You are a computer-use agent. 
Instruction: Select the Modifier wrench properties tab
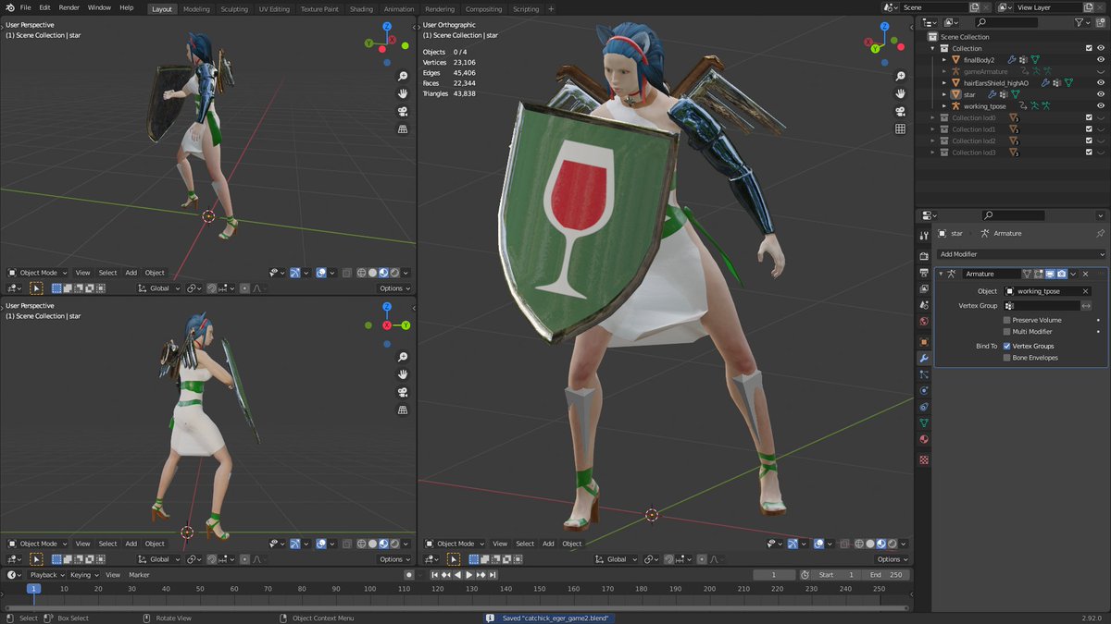click(924, 358)
